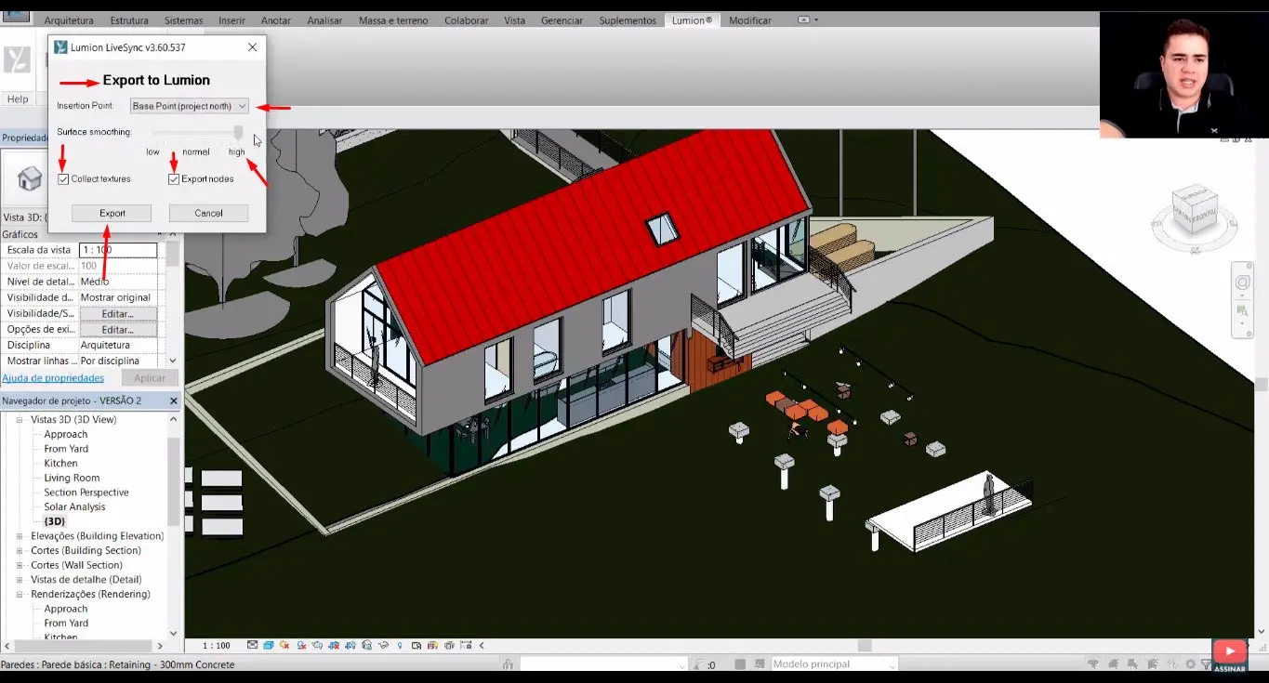The image size is (1269, 683).
Task: Click the Export button in Lumion LiveSync
Action: [112, 214]
